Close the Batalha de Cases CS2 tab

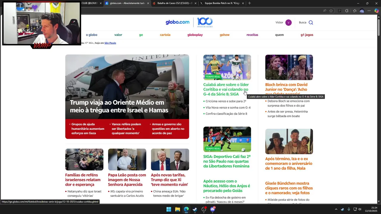[196, 3]
